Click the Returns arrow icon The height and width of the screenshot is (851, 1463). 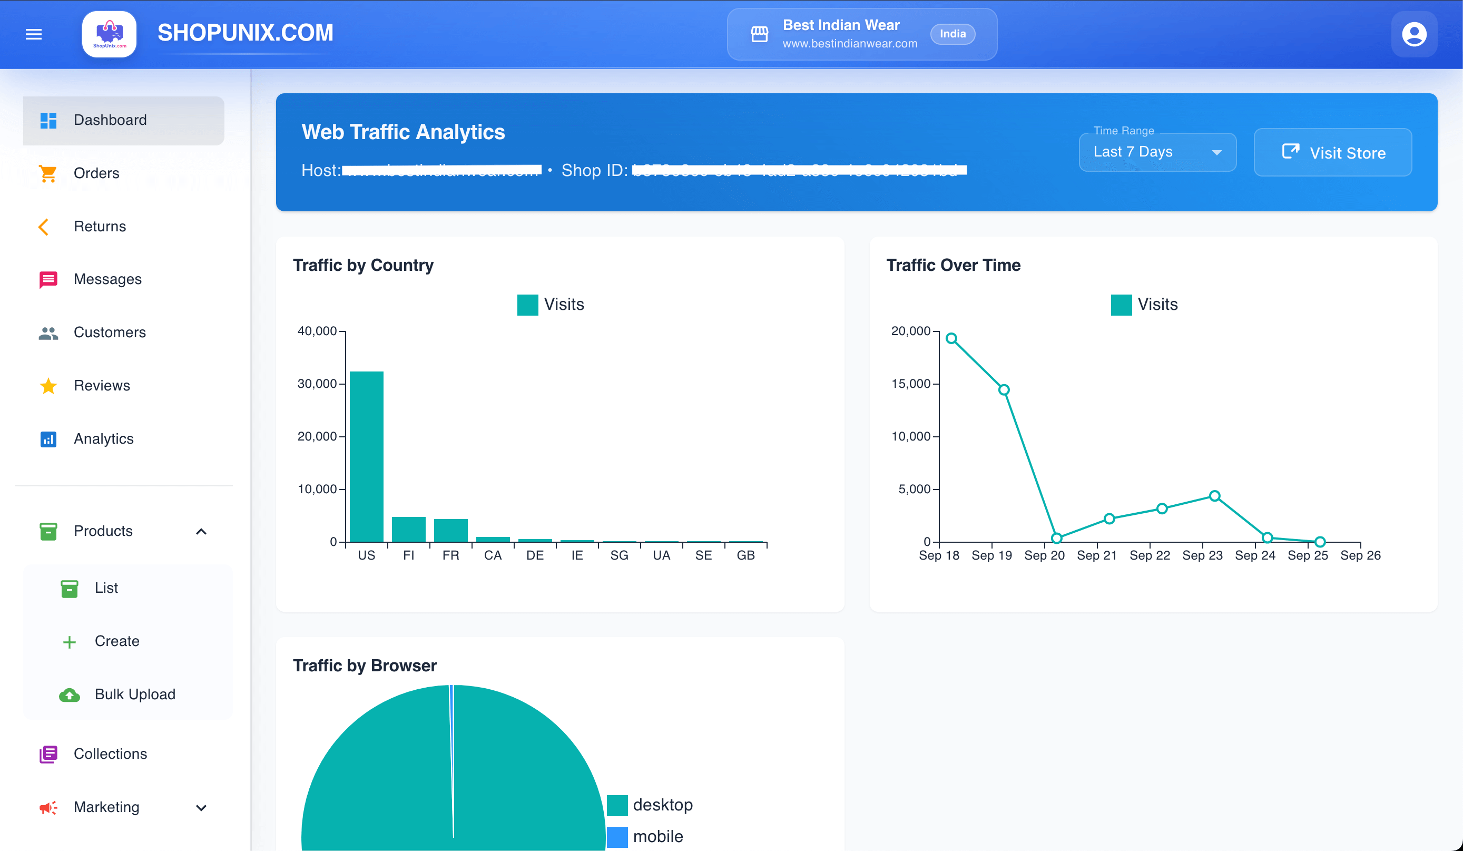44,227
